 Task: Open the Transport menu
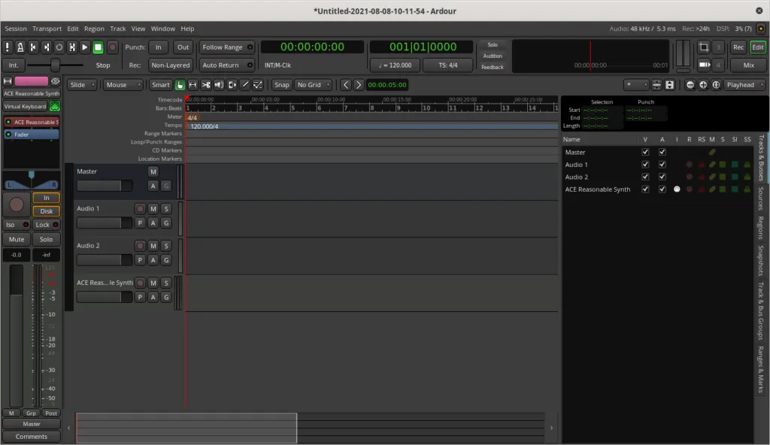point(47,29)
